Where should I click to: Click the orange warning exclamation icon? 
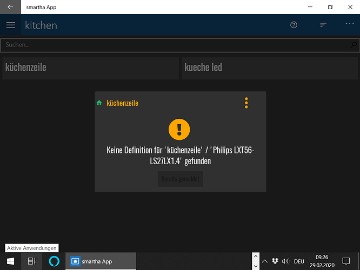click(x=179, y=130)
